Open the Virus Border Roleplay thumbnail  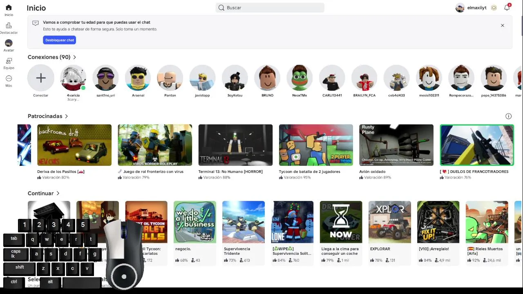coord(155,145)
